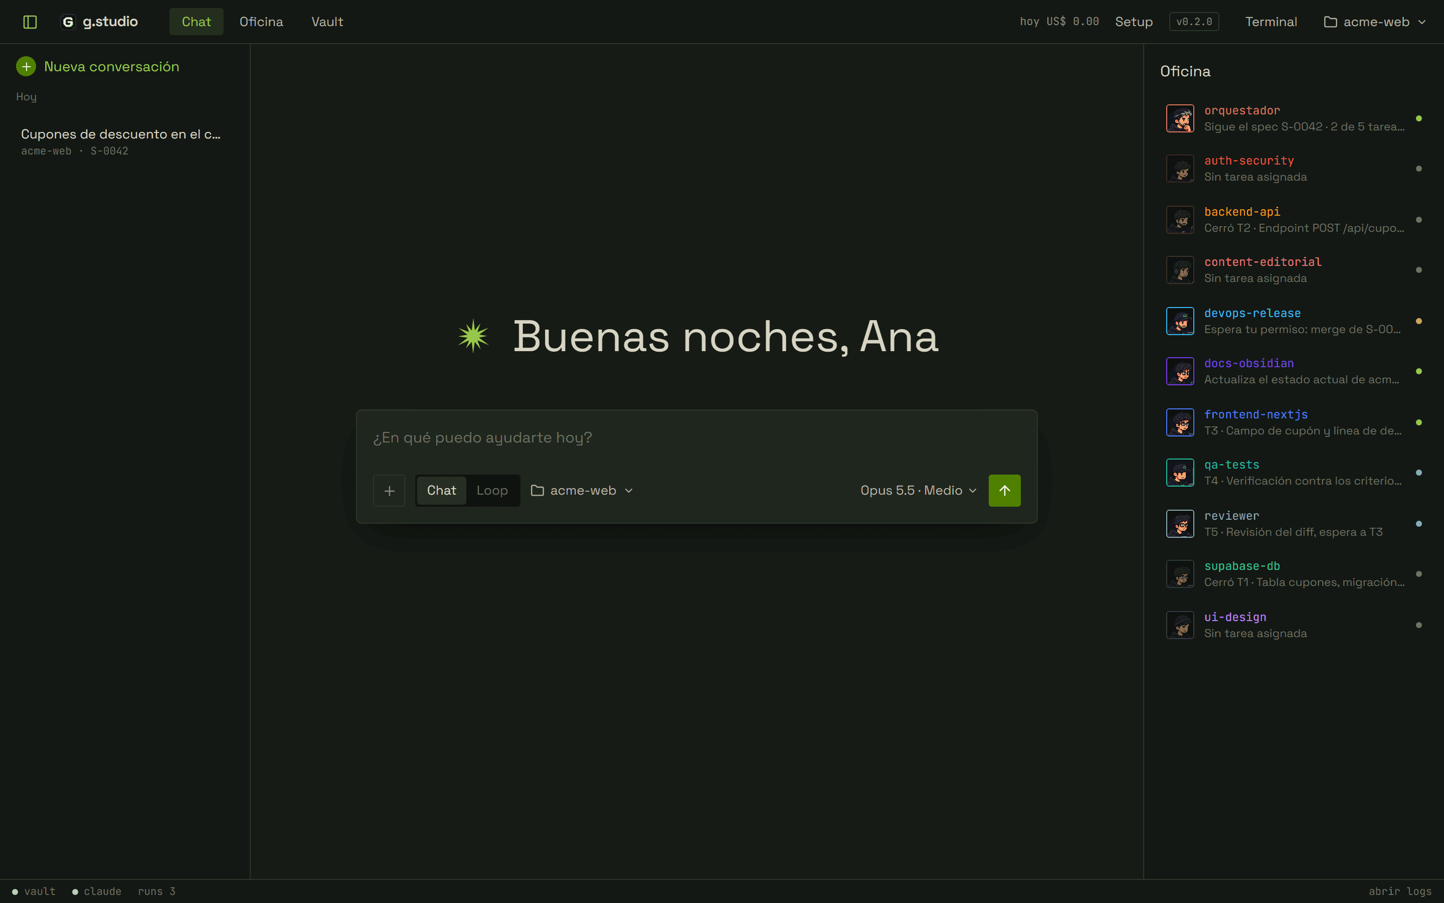Screen dimensions: 1444x903
Task: Click abrir logs in status bar
Action: point(1400,891)
